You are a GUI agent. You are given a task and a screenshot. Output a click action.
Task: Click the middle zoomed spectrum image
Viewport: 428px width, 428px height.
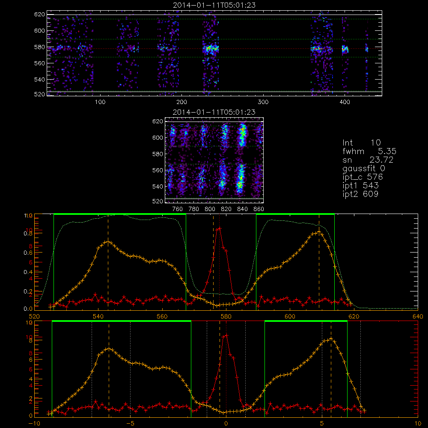click(214, 160)
